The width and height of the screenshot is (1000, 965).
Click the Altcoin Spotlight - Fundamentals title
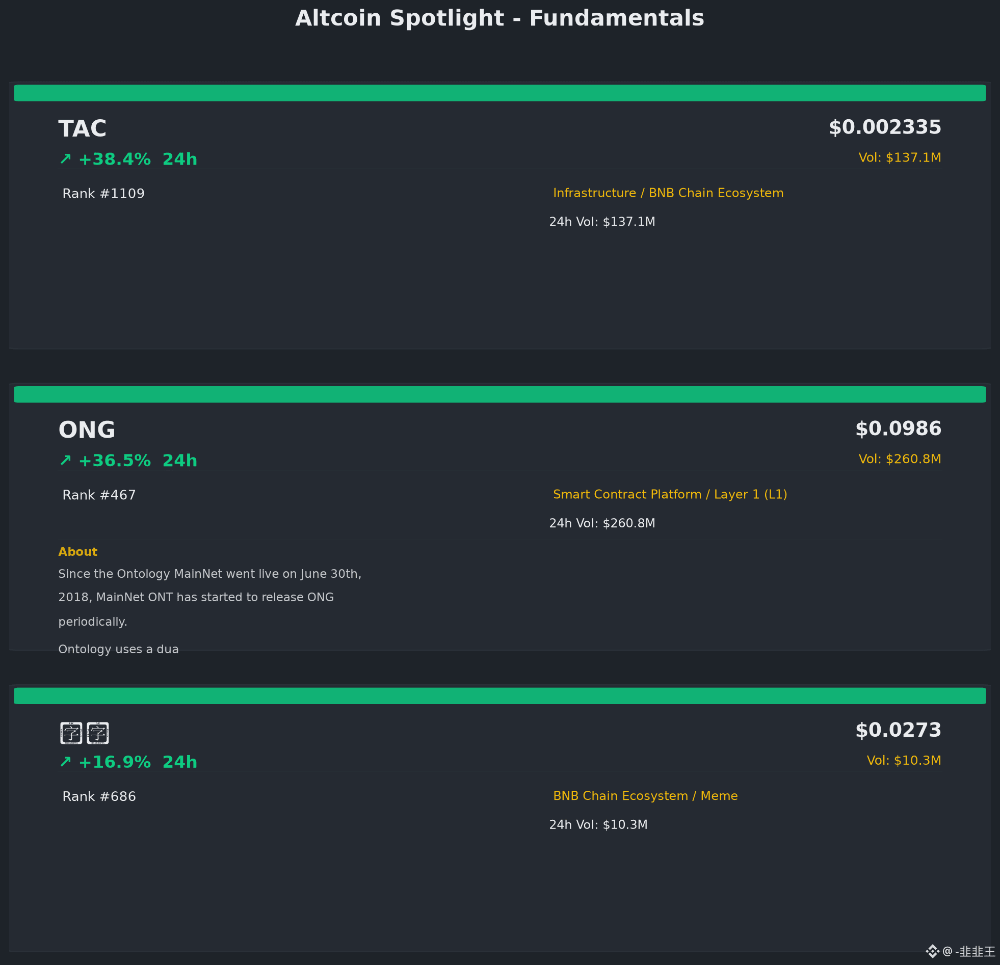pyautogui.click(x=500, y=18)
